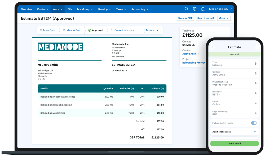This screenshot has width=265, height=155.
Task: Open the More dropdown button
Action: 224,18
